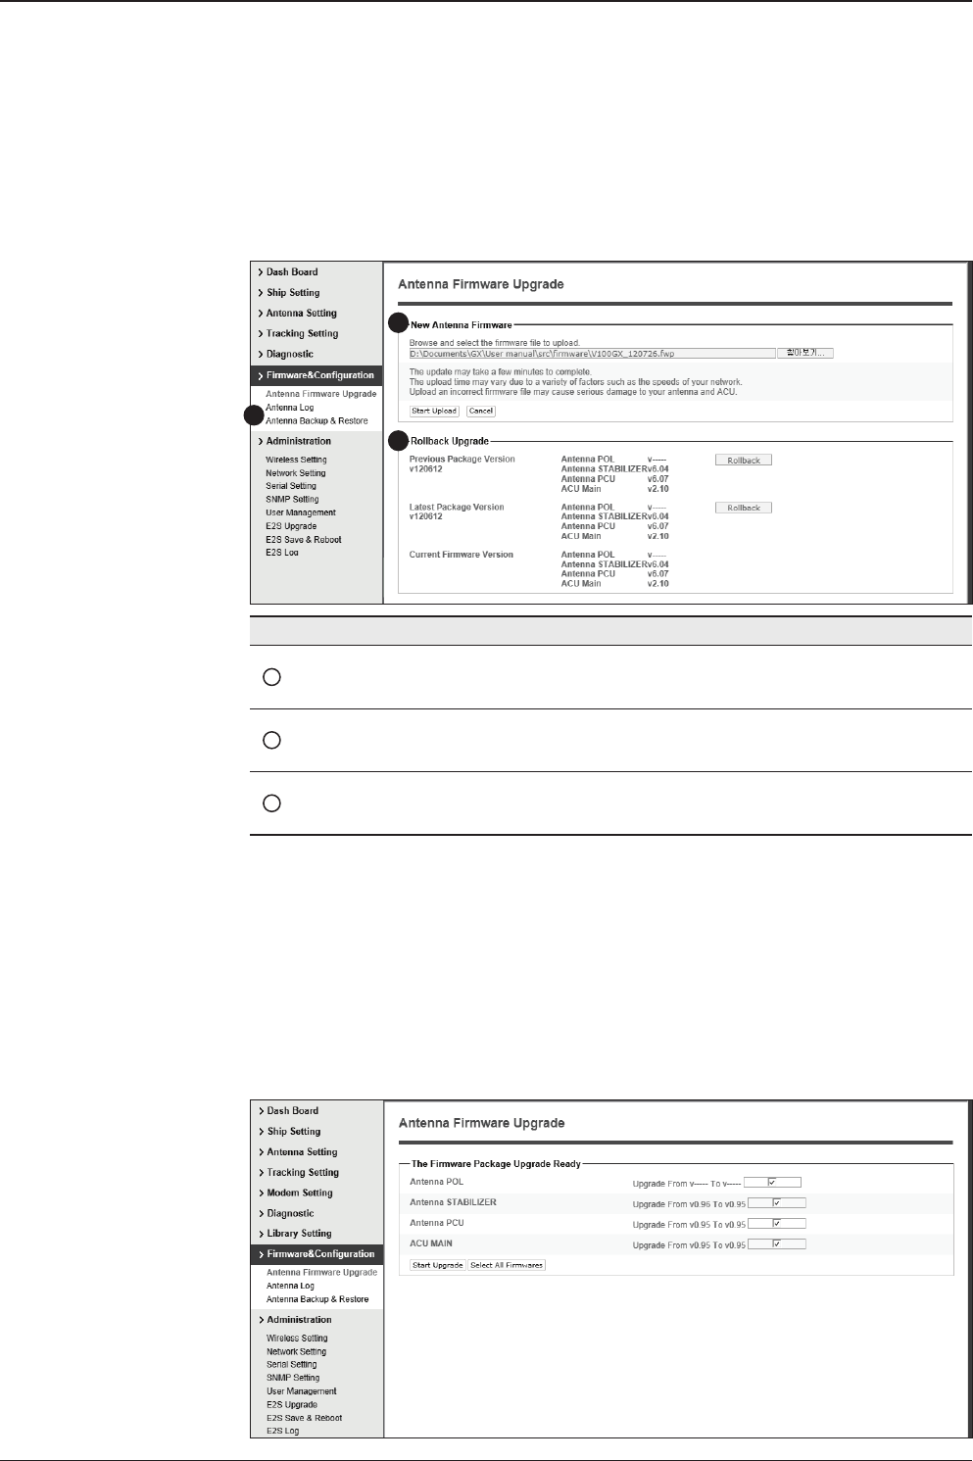Expand Diagnostic on the Firmware Package Upgrade Ready page

[x=291, y=1213]
